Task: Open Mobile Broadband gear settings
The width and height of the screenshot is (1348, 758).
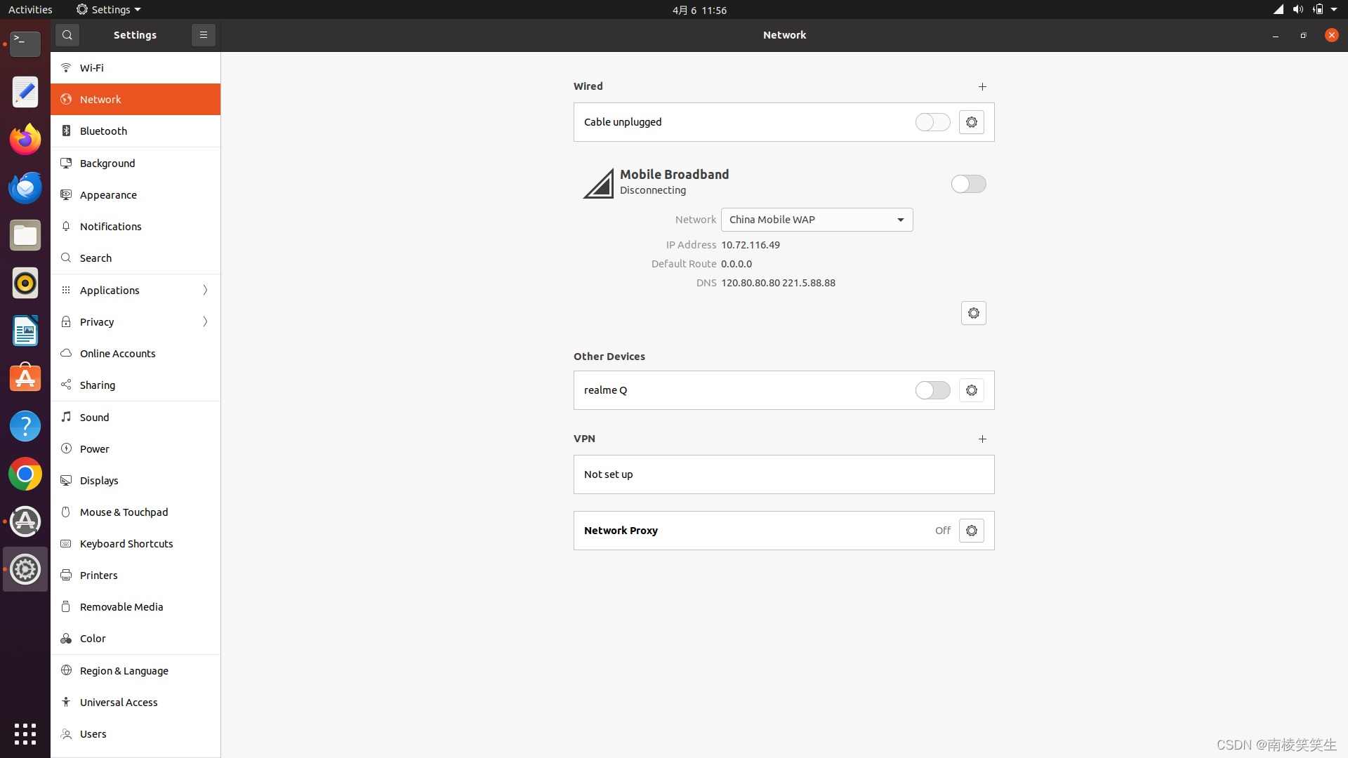Action: click(x=973, y=313)
